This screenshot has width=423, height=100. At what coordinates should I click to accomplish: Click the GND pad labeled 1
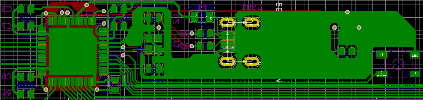[415, 54]
